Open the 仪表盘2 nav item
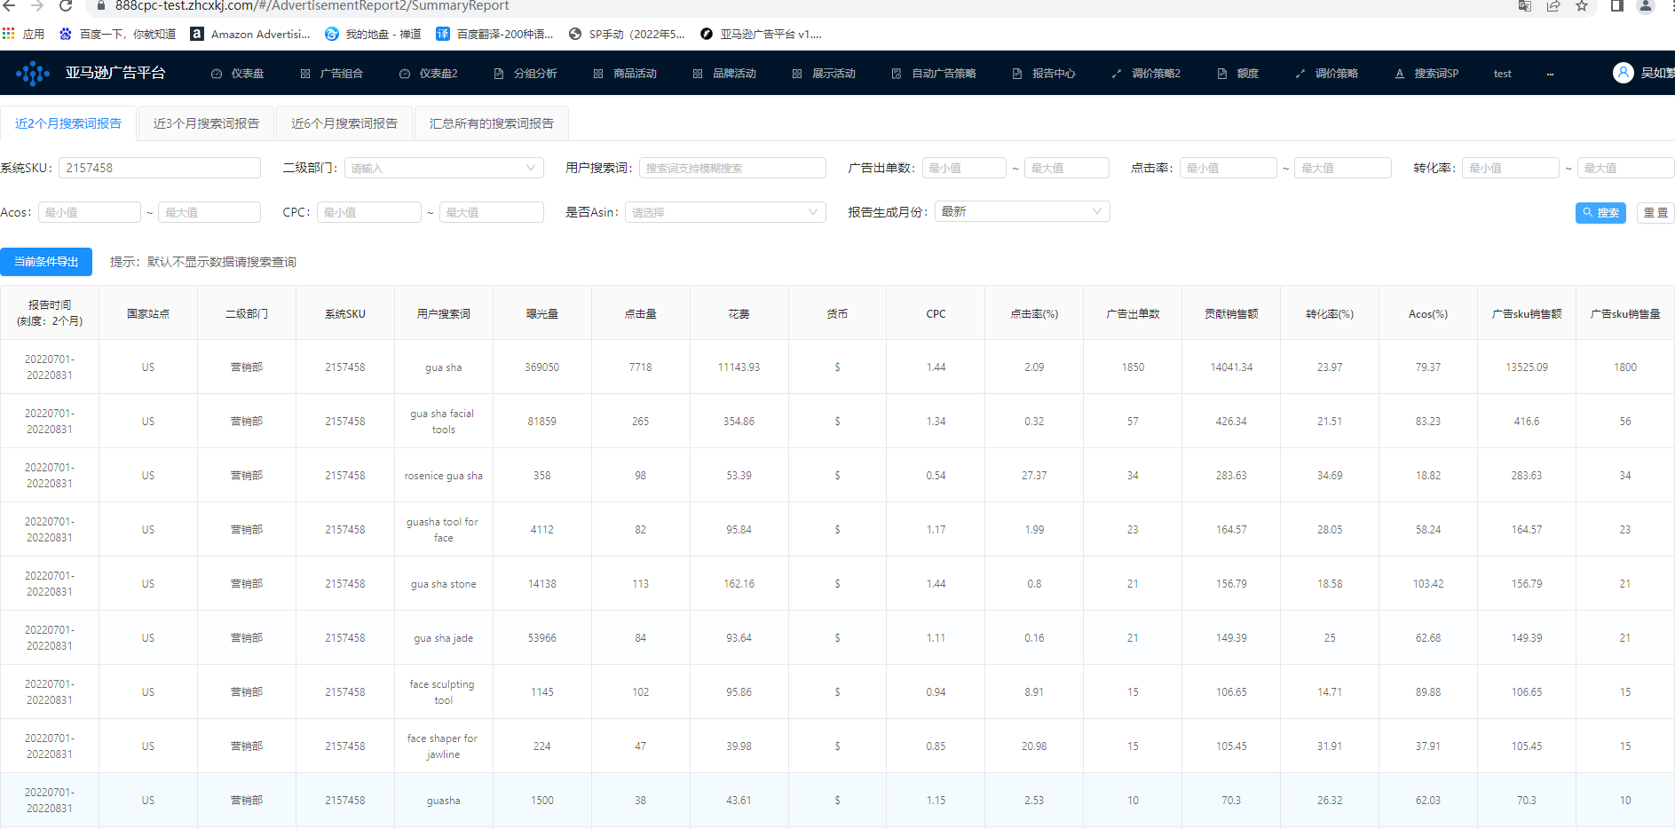 coord(429,74)
